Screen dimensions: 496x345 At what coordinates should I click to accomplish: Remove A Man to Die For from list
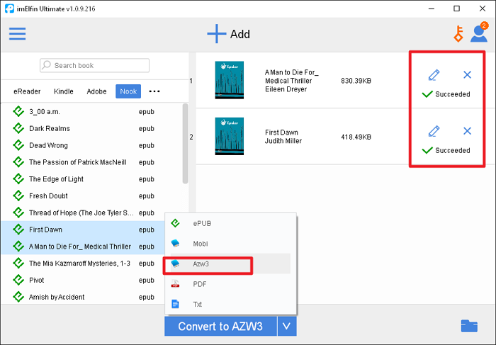pyautogui.click(x=467, y=75)
